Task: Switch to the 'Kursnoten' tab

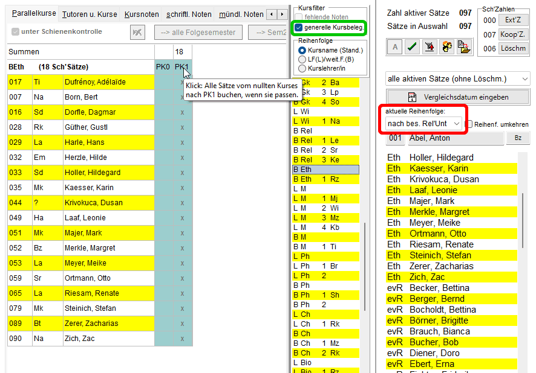Action: tap(142, 14)
